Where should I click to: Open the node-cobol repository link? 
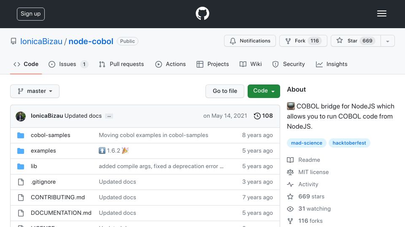point(91,41)
